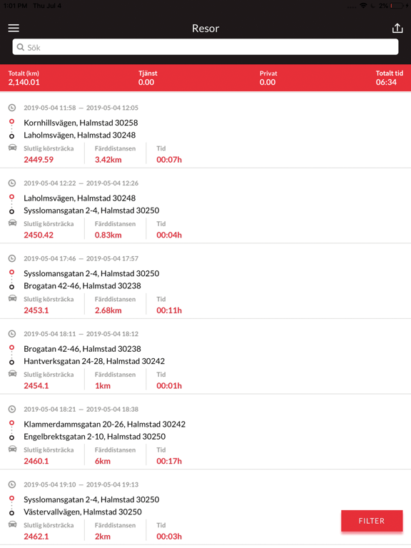Click time value 00:17h
Screen dimensions: 411x548
click(169, 461)
